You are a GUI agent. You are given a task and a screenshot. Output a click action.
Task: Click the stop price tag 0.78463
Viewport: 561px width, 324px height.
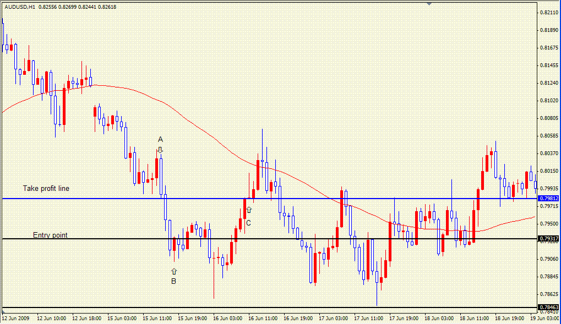548,307
